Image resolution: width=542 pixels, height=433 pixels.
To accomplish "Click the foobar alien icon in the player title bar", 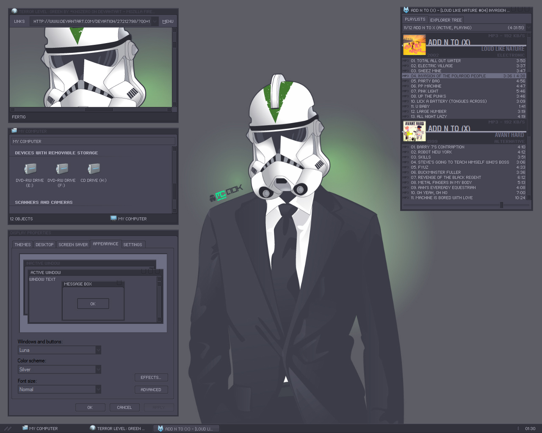I will (x=406, y=10).
